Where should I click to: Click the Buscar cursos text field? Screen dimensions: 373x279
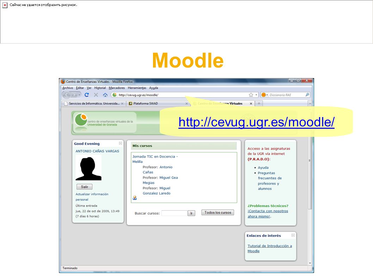pos(175,213)
